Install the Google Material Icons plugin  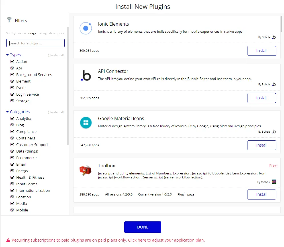point(261,145)
